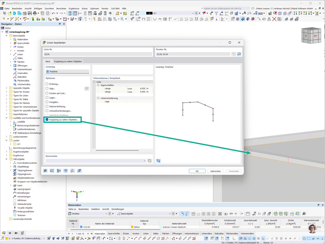Click the filter funnel icon in second toolbar
This screenshot has height=244, width=325.
(x=132, y=19)
